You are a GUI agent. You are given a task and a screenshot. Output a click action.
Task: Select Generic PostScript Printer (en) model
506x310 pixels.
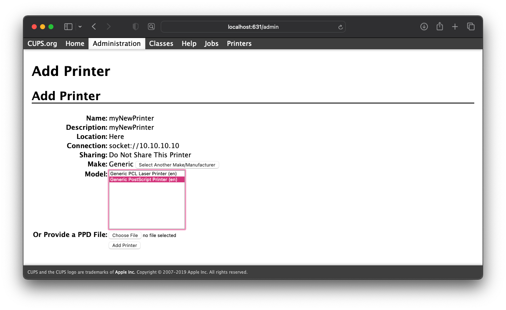pyautogui.click(x=147, y=179)
